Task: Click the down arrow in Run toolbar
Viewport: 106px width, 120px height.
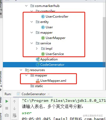Action: click(14, 109)
